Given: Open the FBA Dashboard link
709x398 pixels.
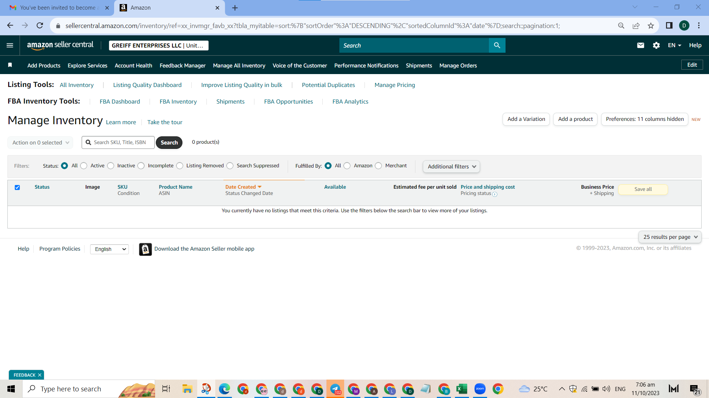Looking at the screenshot, I should (x=120, y=102).
